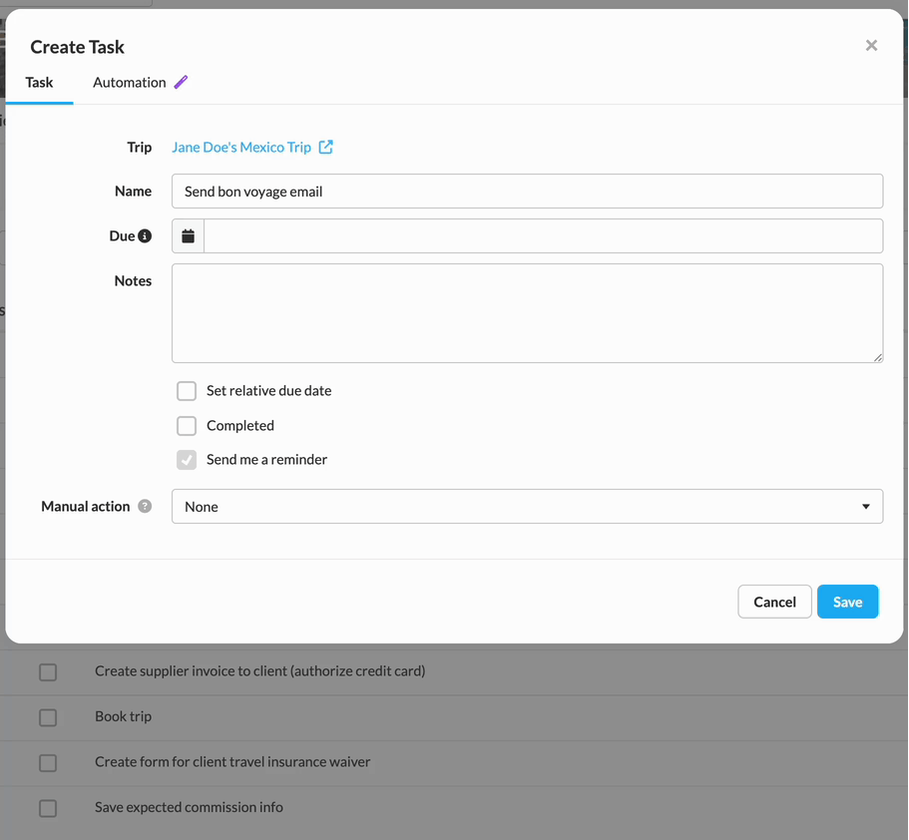Screen dimensions: 909x840
Task: Click the help icon beside Manual action
Action: click(145, 507)
